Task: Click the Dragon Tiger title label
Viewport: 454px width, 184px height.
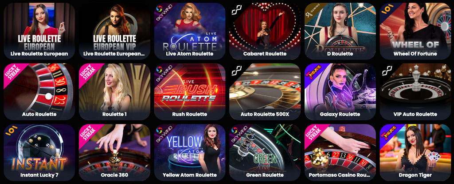Action: click(415, 175)
